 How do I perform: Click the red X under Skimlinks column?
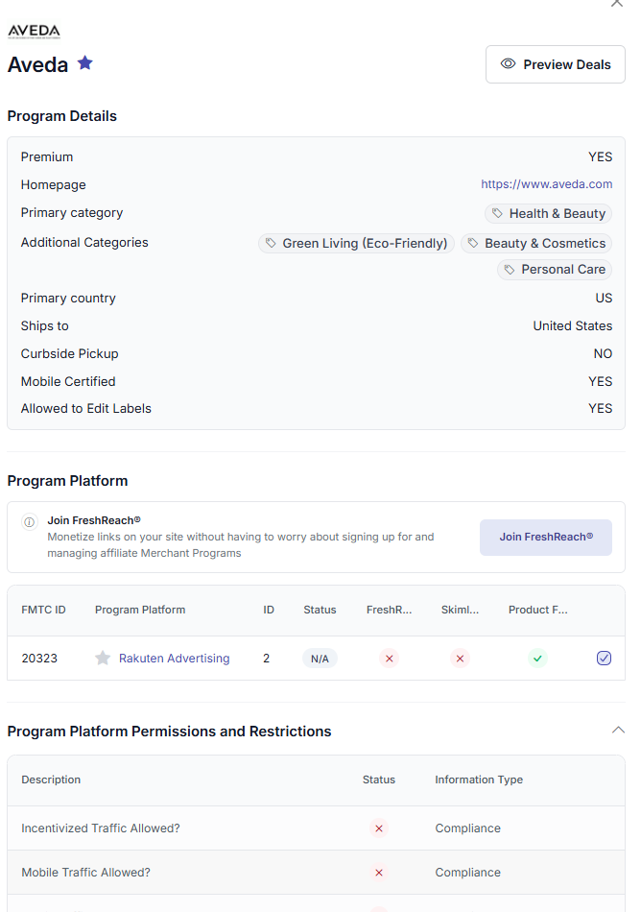[461, 659]
